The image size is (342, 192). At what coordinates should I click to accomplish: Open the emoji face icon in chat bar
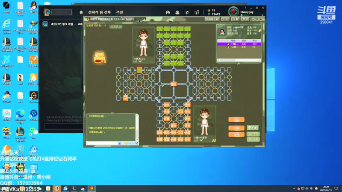(127, 143)
